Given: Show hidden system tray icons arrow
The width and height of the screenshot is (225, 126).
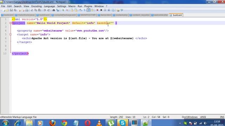Looking at the screenshot, I should coord(180,123).
